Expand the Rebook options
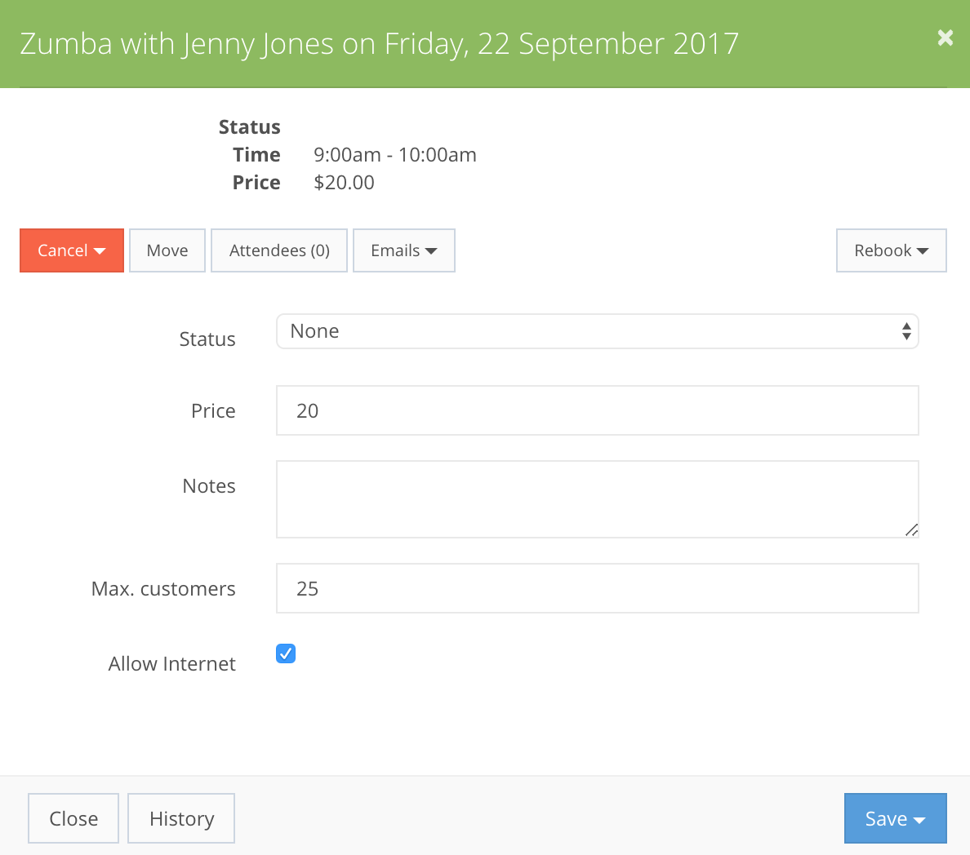Screen dimensions: 970x855 891,250
